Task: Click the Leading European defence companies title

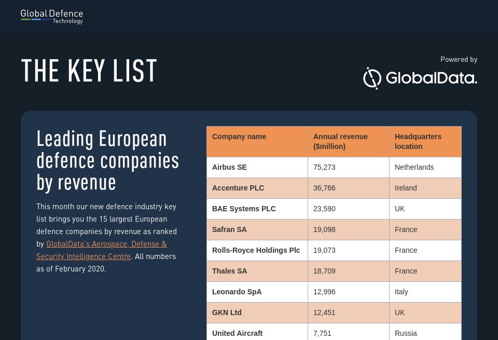Action: 108,160
